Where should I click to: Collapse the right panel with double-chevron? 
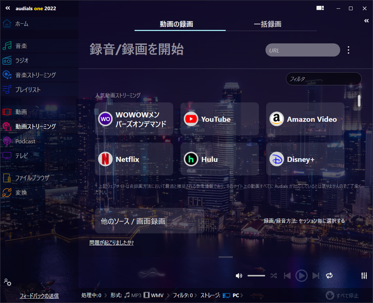pyautogui.click(x=366, y=21)
